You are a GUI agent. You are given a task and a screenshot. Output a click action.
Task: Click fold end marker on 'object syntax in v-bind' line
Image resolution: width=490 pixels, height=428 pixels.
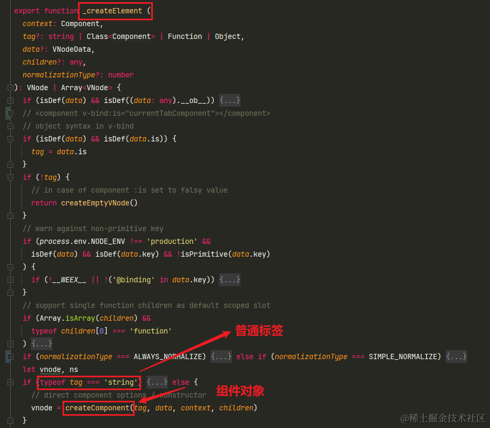tap(10, 126)
